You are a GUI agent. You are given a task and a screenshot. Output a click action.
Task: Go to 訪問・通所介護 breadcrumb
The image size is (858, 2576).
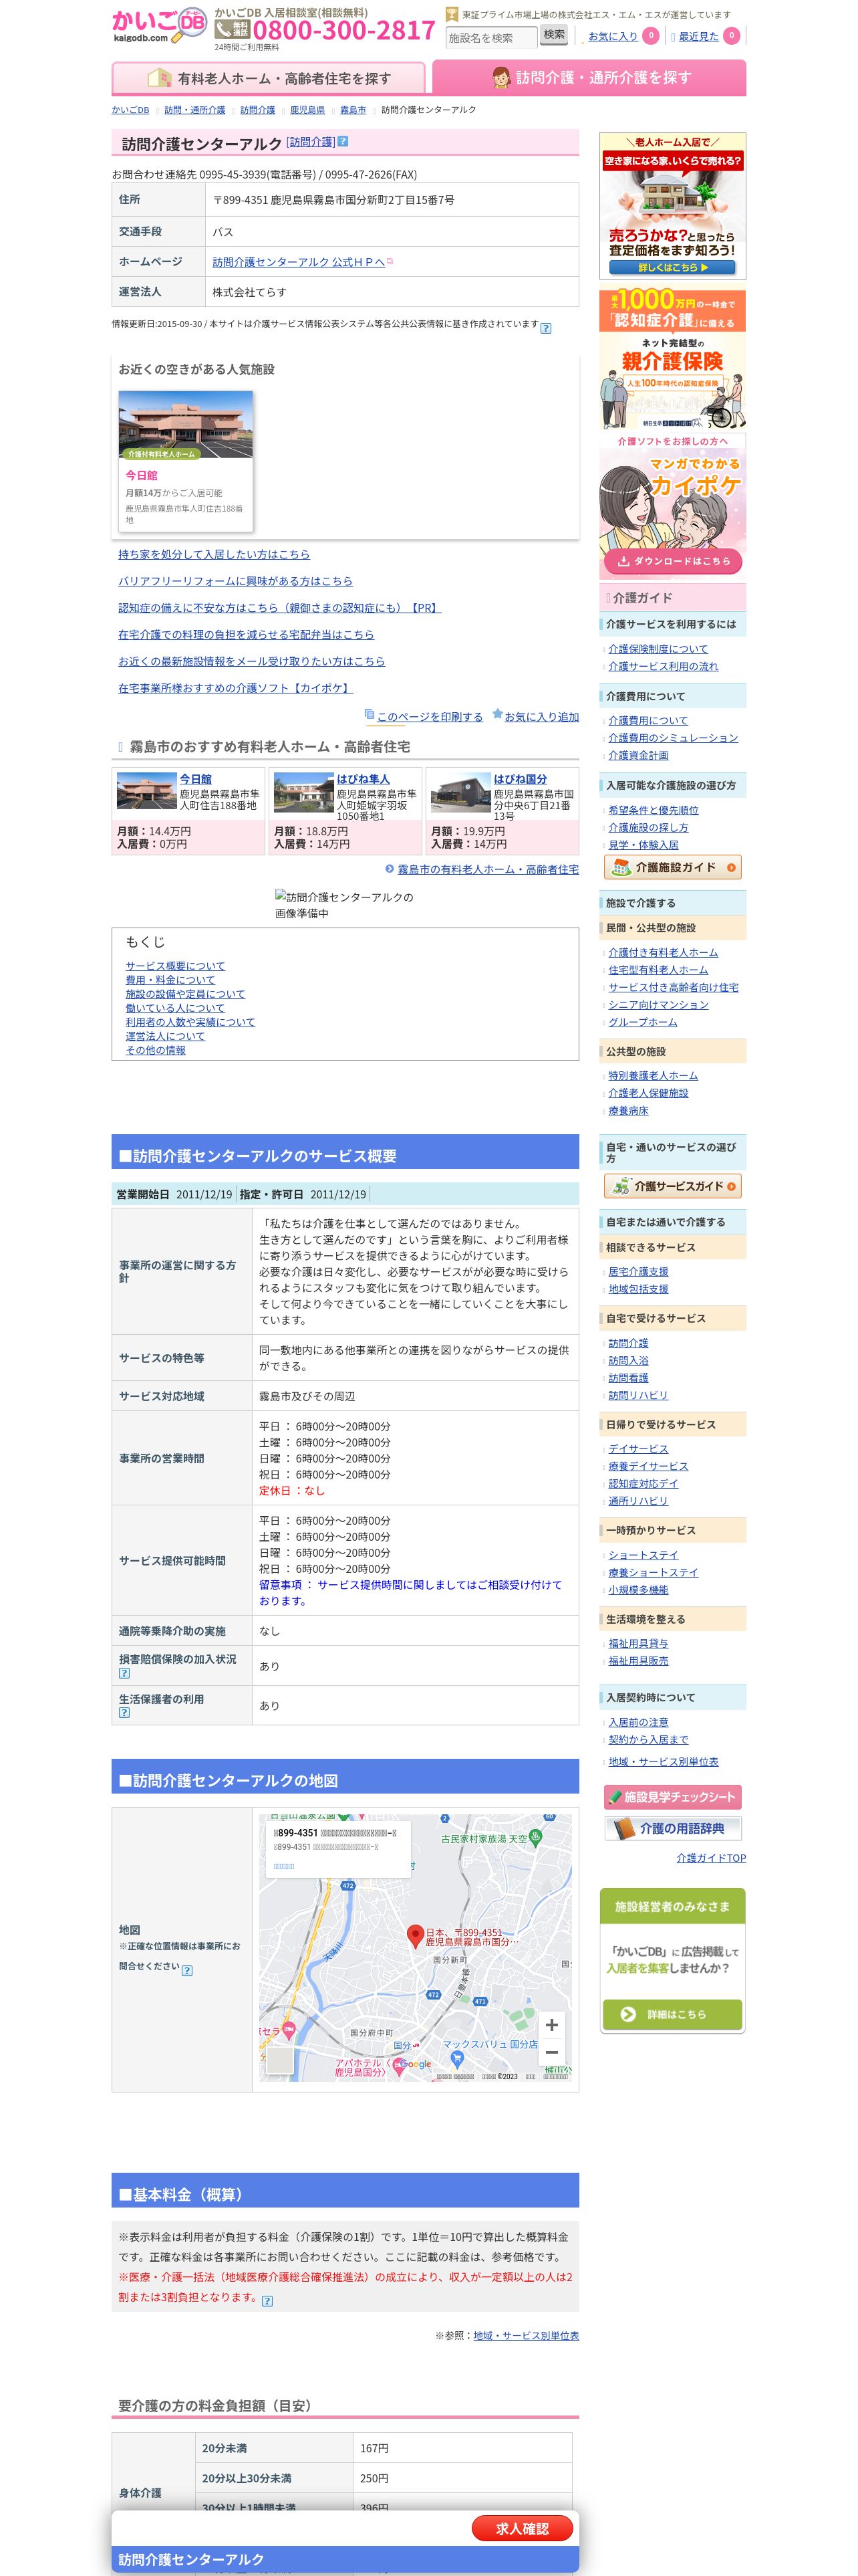click(194, 110)
